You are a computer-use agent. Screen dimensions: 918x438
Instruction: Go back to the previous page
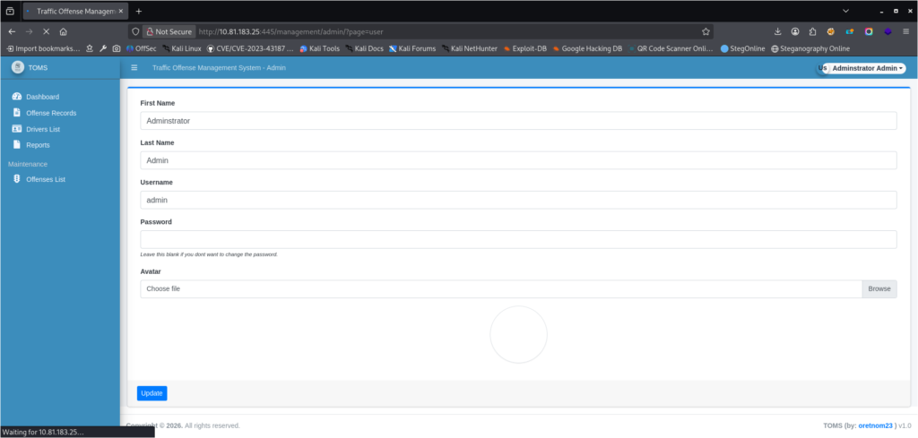tap(12, 31)
